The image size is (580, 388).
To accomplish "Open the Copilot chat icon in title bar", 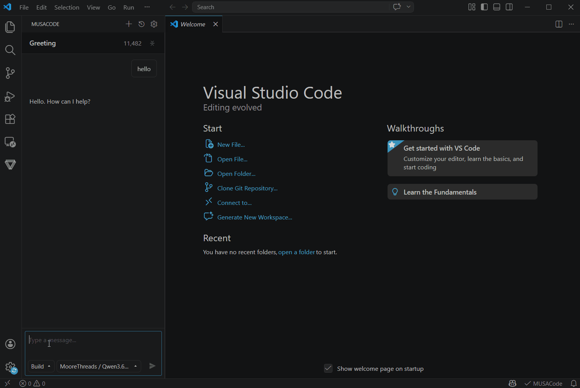I will tap(397, 7).
